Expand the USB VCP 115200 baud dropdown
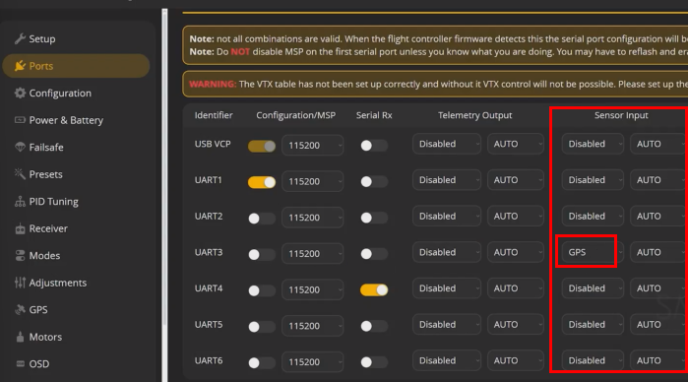Image resolution: width=688 pixels, height=382 pixels. coord(312,146)
